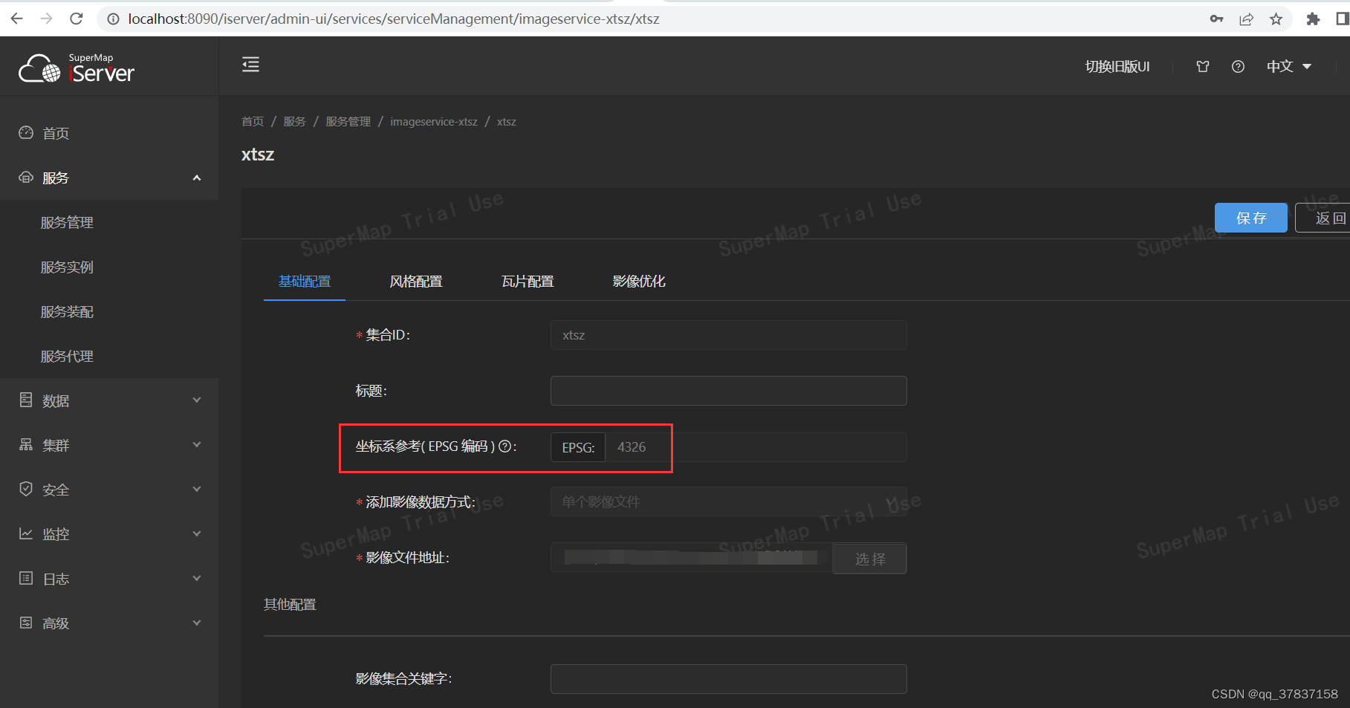Expand the 监控 menu group

[x=197, y=534]
